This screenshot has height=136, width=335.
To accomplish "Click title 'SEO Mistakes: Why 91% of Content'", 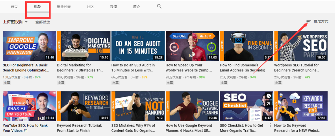I will click(x=133, y=128).
